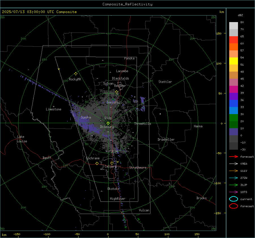Click the white 09EA arrow icon
This screenshot has height=238, width=255.
click(233, 164)
